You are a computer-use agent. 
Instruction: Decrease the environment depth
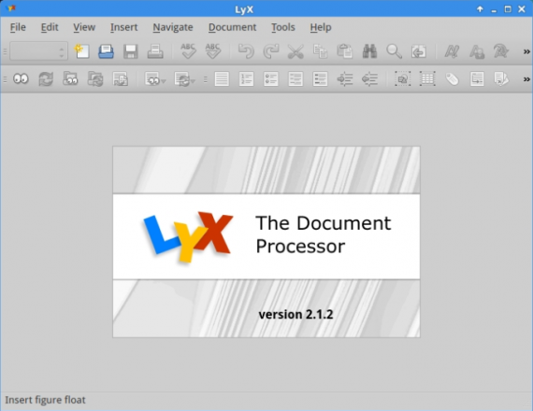pyautogui.click(x=369, y=79)
